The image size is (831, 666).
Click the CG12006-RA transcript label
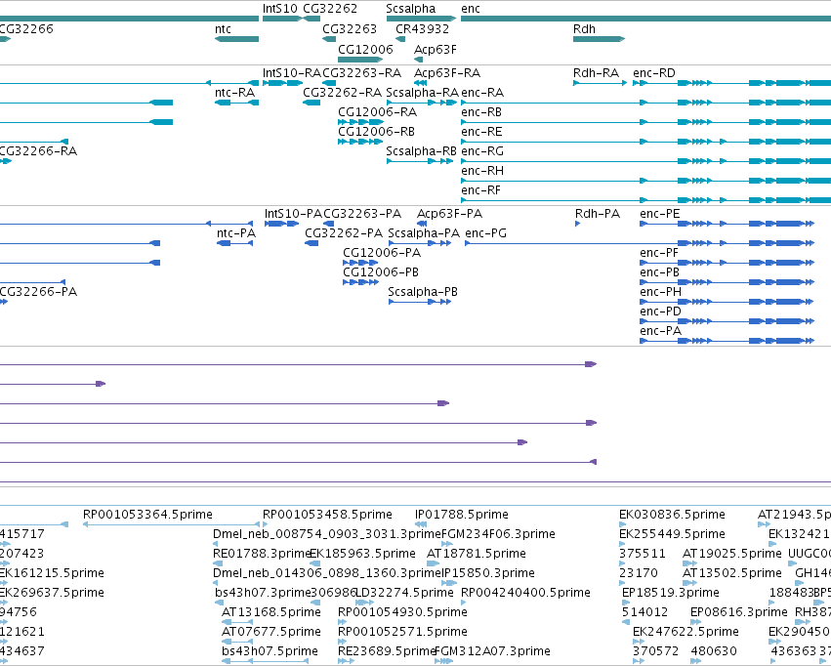pos(377,111)
